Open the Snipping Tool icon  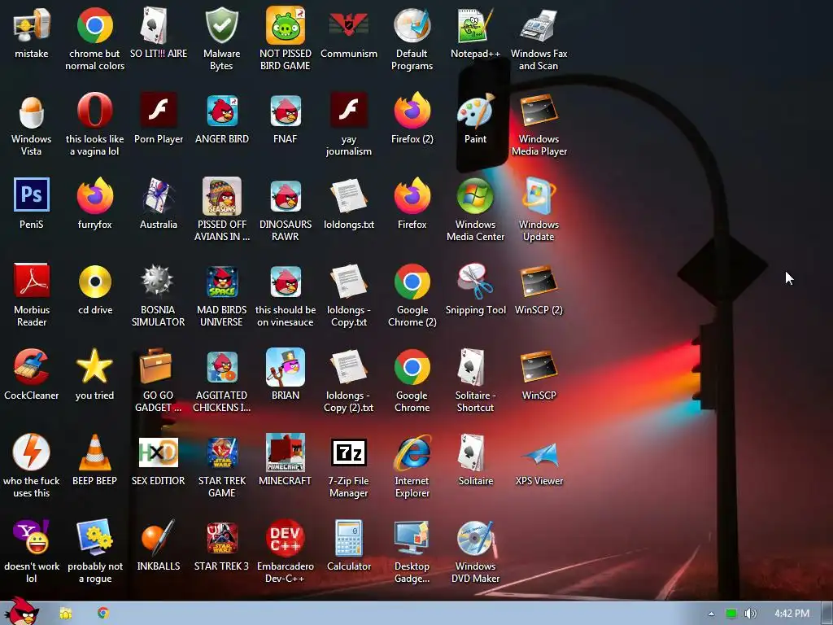[x=475, y=282]
